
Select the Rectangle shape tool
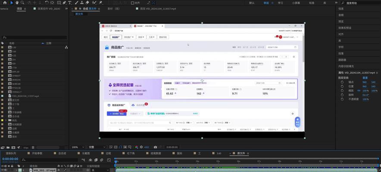click(x=59, y=3)
